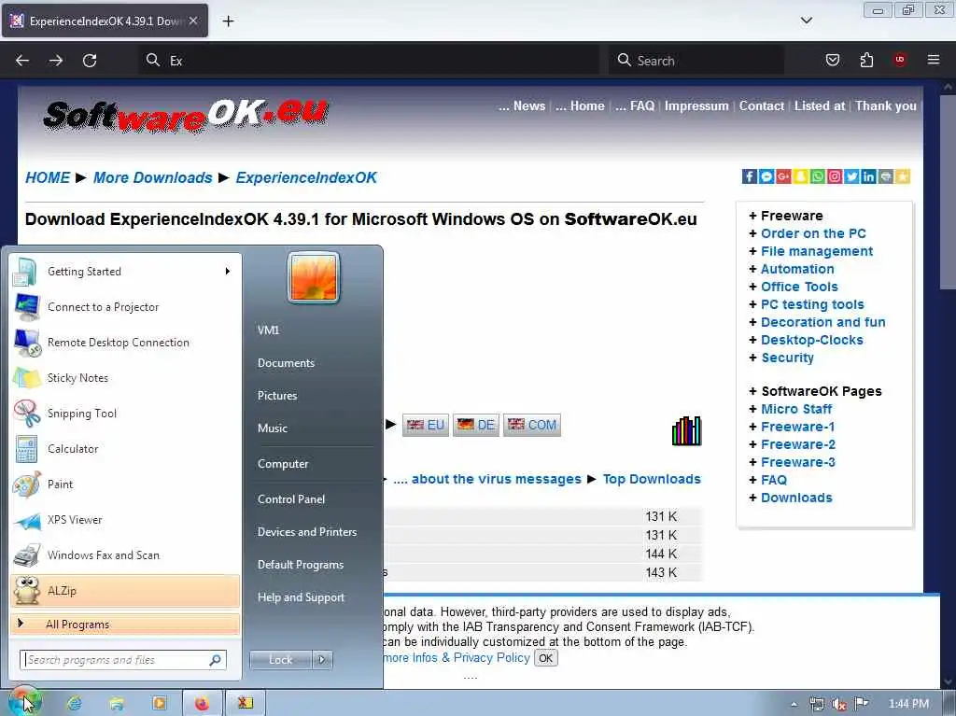Click the Snipping Tool scissors icon
The width and height of the screenshot is (956, 716).
pyautogui.click(x=27, y=413)
